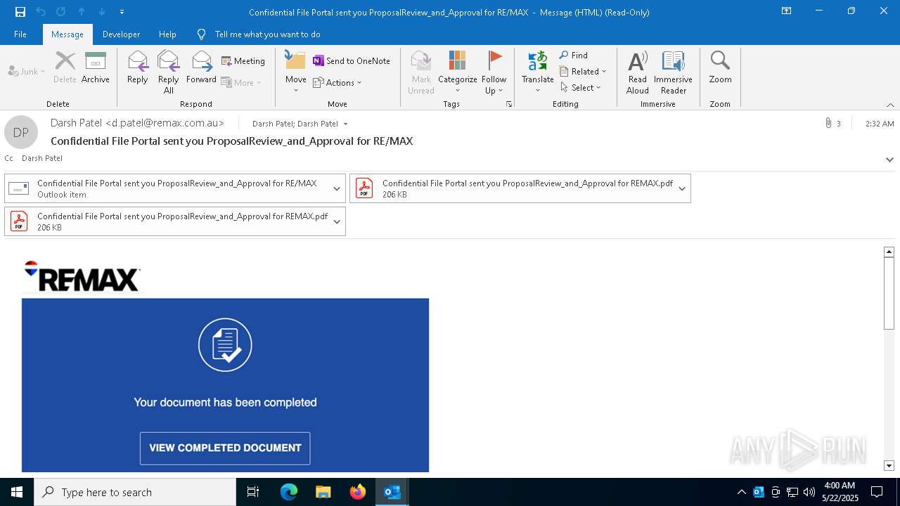Open the Tags dialog launcher
The image size is (900, 506).
tap(508, 104)
